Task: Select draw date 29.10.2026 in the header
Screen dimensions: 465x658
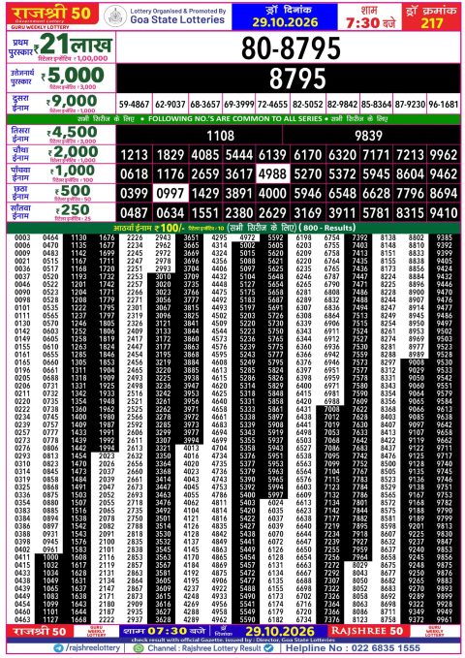Action: pos(285,22)
